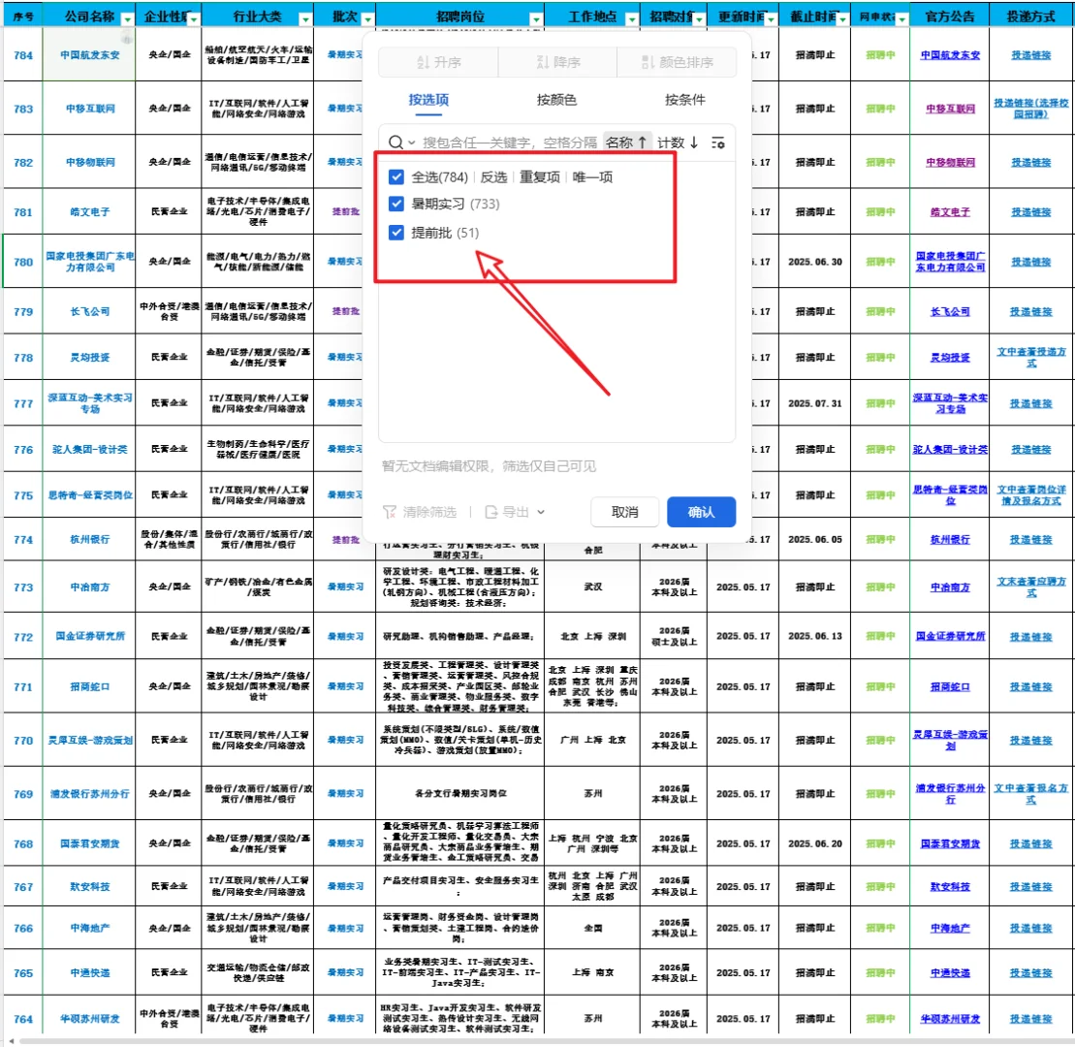Click the 降序 descending sort button
The height and width of the screenshot is (1047, 1075).
[x=558, y=62]
